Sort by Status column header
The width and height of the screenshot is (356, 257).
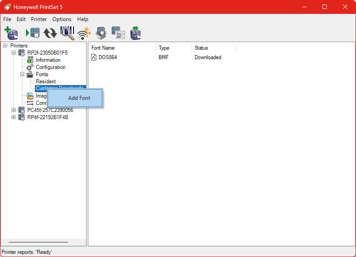point(214,48)
